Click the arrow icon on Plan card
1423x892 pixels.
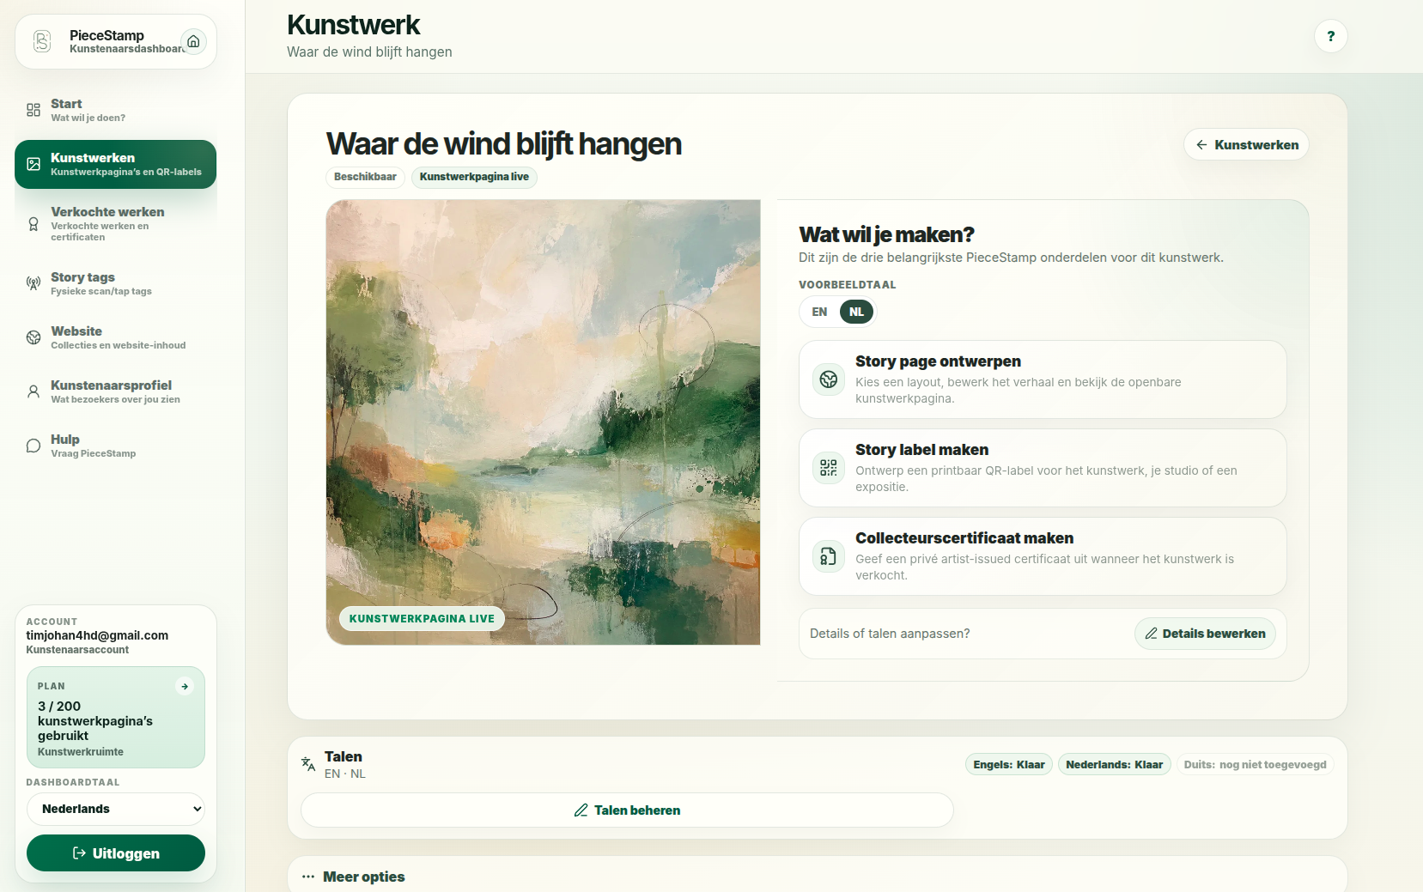[185, 686]
